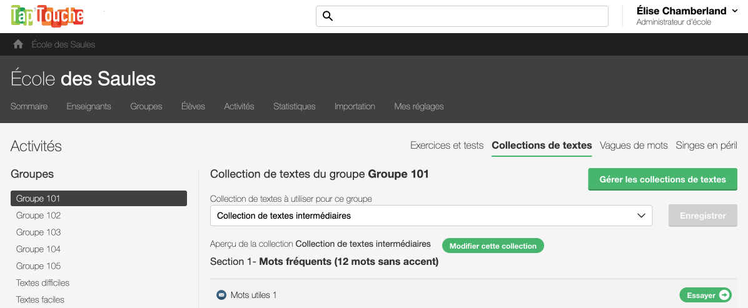Switch to the Exercices et tests tab

[447, 146]
